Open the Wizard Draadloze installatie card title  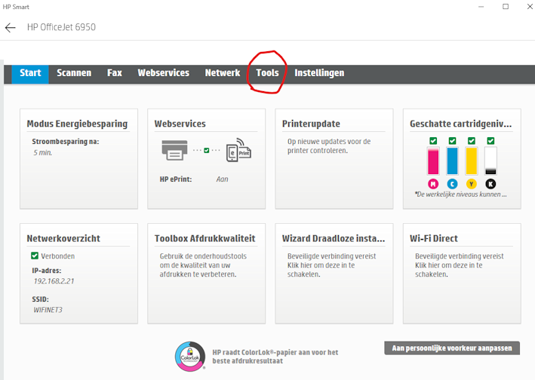point(334,238)
